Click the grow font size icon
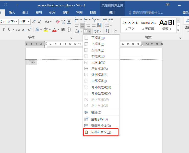The image size is (189, 153). [34, 22]
